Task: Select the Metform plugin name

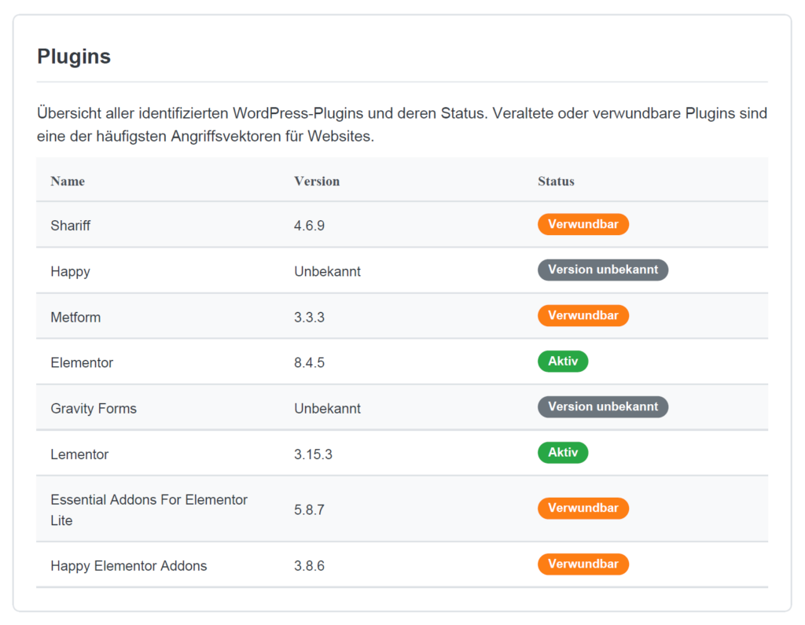Action: click(x=75, y=317)
